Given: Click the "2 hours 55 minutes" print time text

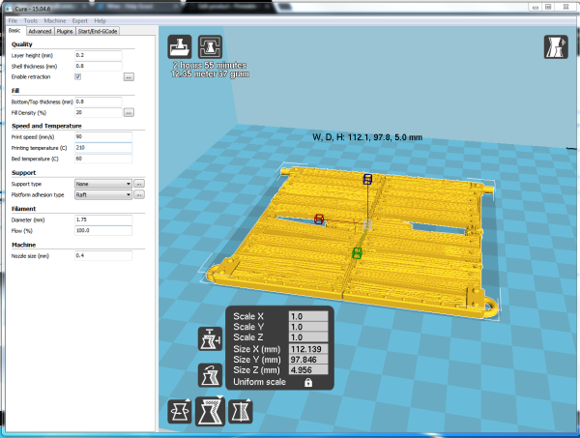Looking at the screenshot, I should (x=210, y=65).
